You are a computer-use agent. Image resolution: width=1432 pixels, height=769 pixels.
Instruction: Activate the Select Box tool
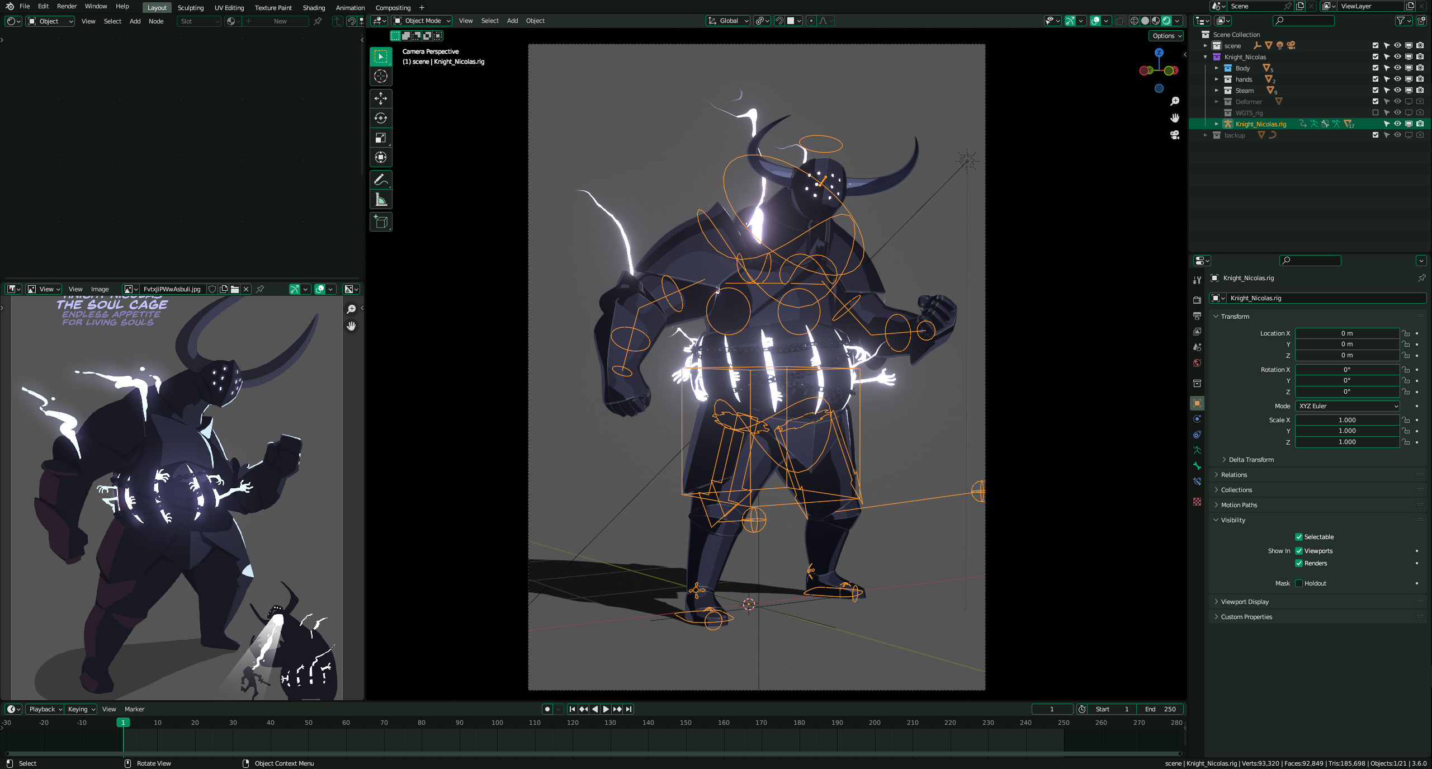pyautogui.click(x=381, y=56)
